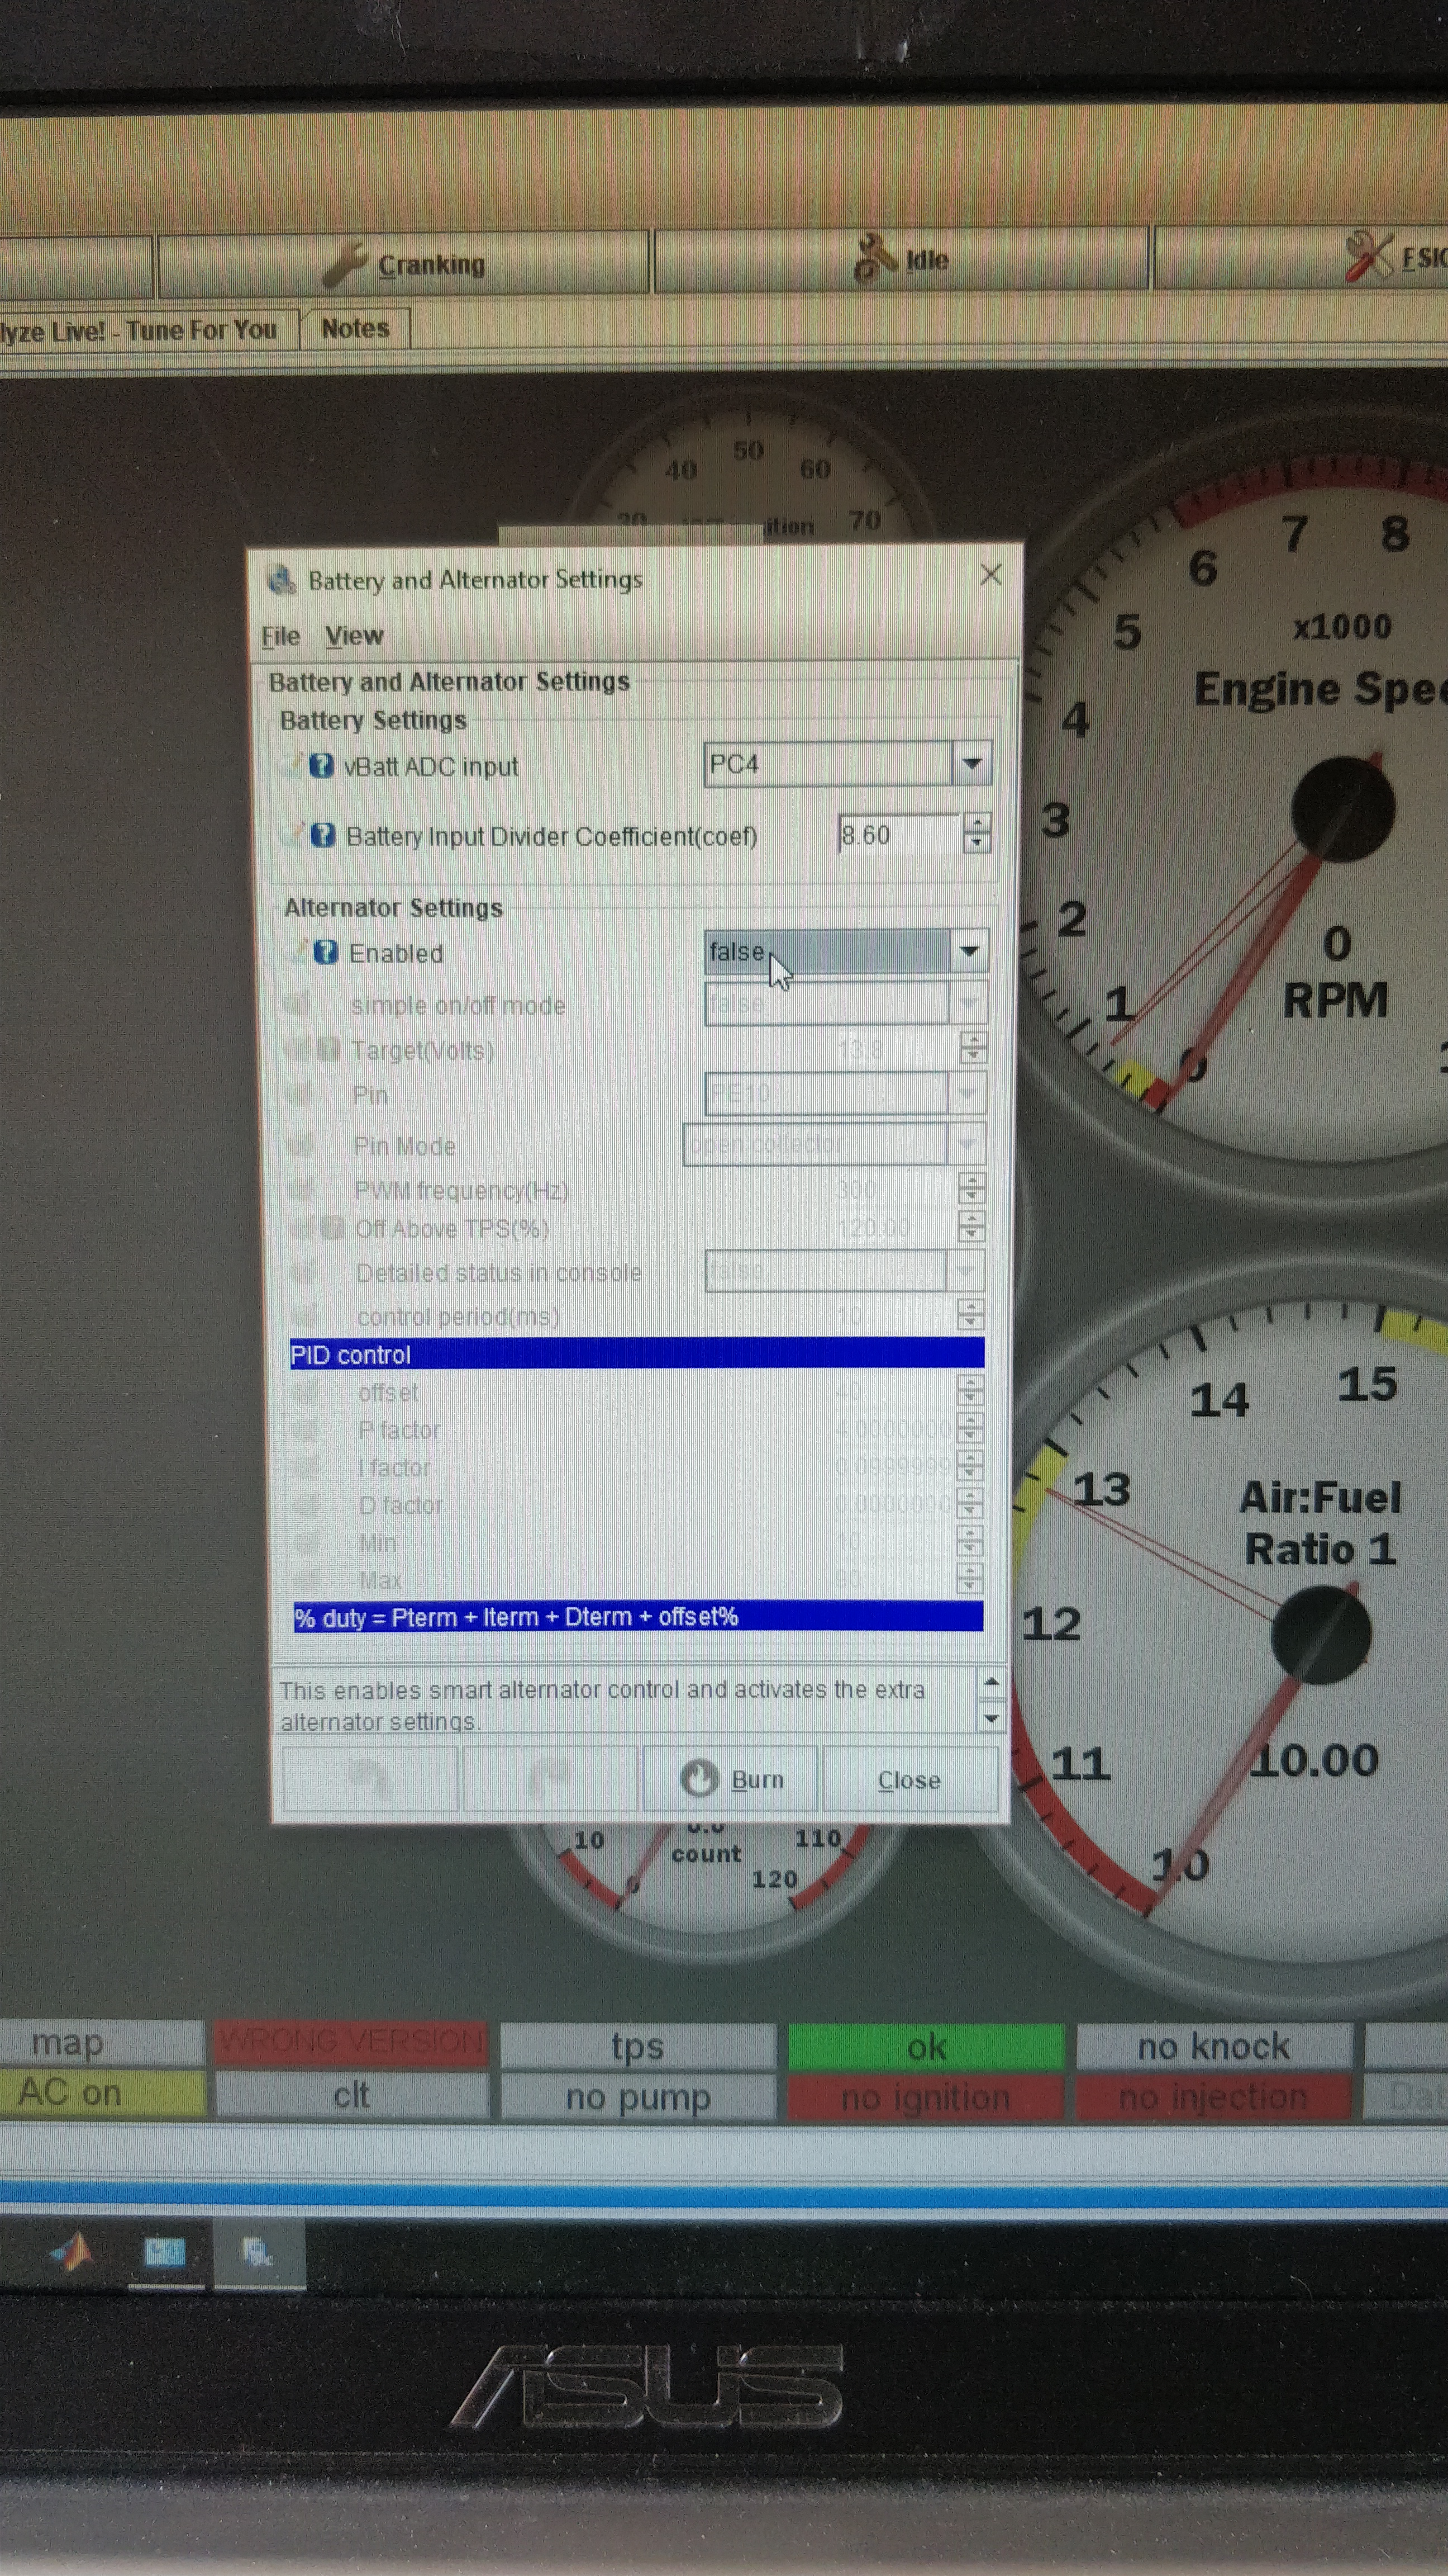Show help for alternator Enabled setting

[325, 951]
